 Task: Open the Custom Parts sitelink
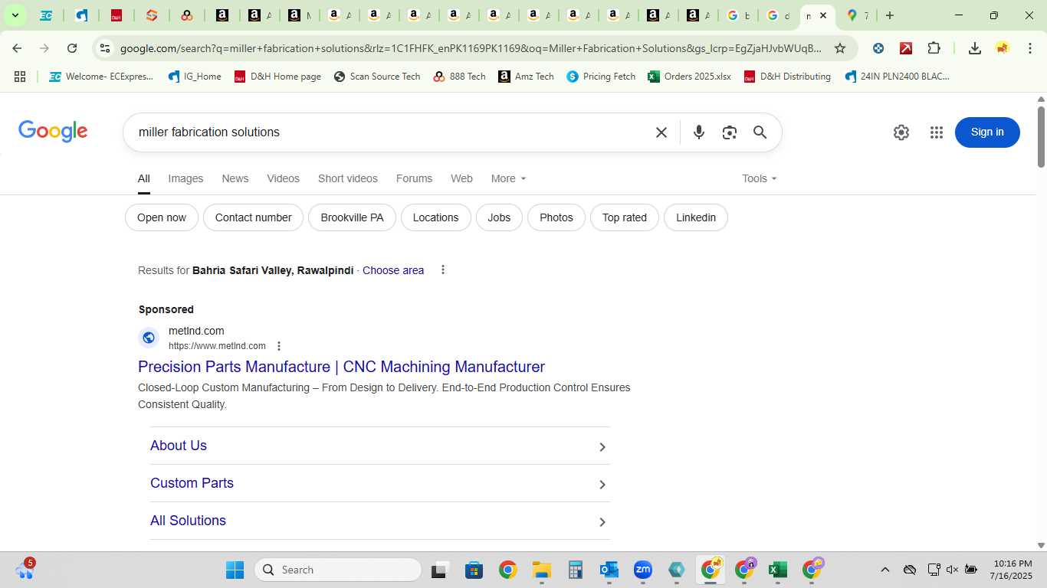pyautogui.click(x=192, y=483)
